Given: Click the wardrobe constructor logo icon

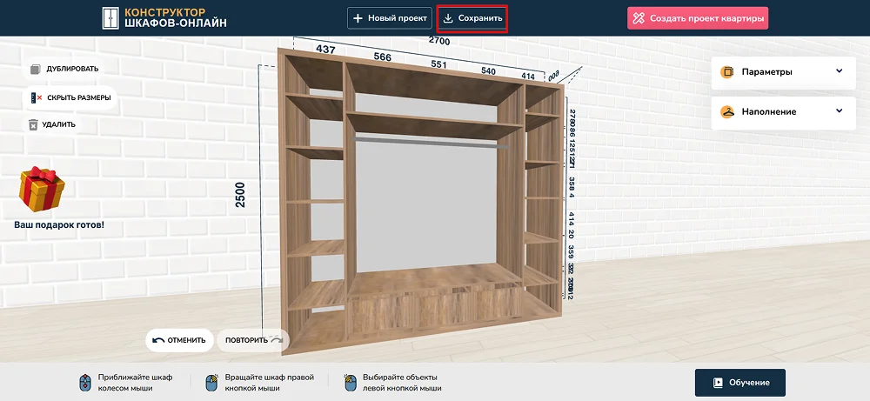Looking at the screenshot, I should click(110, 17).
